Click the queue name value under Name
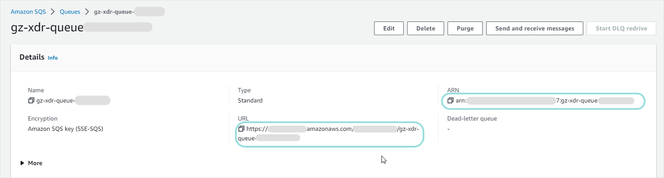This screenshot has width=664, height=178. click(x=73, y=100)
